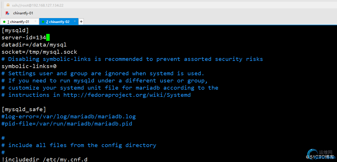Click the red-blue session bookmark icon
The width and height of the screenshot is (337, 162).
pos(7,13)
